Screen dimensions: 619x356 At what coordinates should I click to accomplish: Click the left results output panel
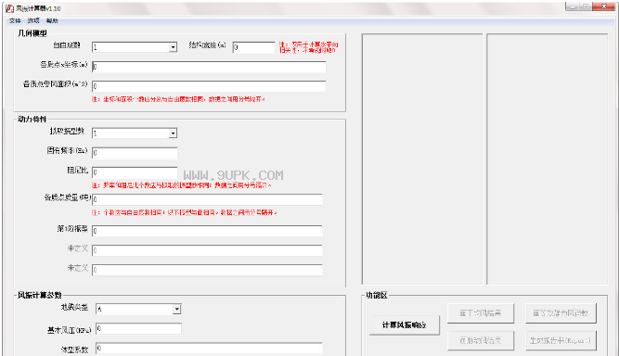coord(422,159)
